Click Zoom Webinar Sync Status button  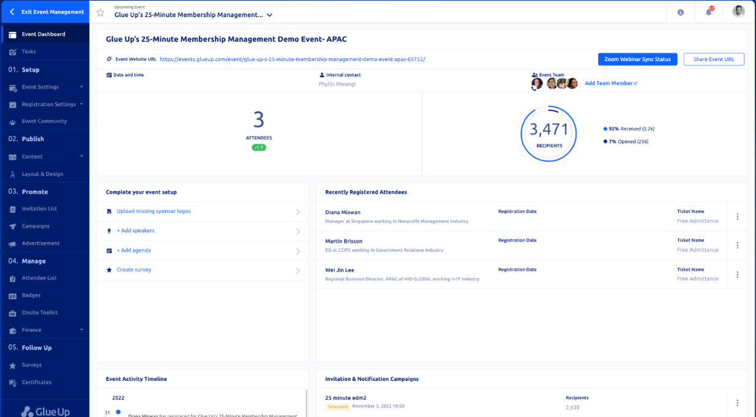637,59
